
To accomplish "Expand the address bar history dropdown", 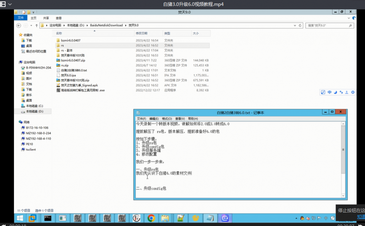I will click(x=295, y=26).
